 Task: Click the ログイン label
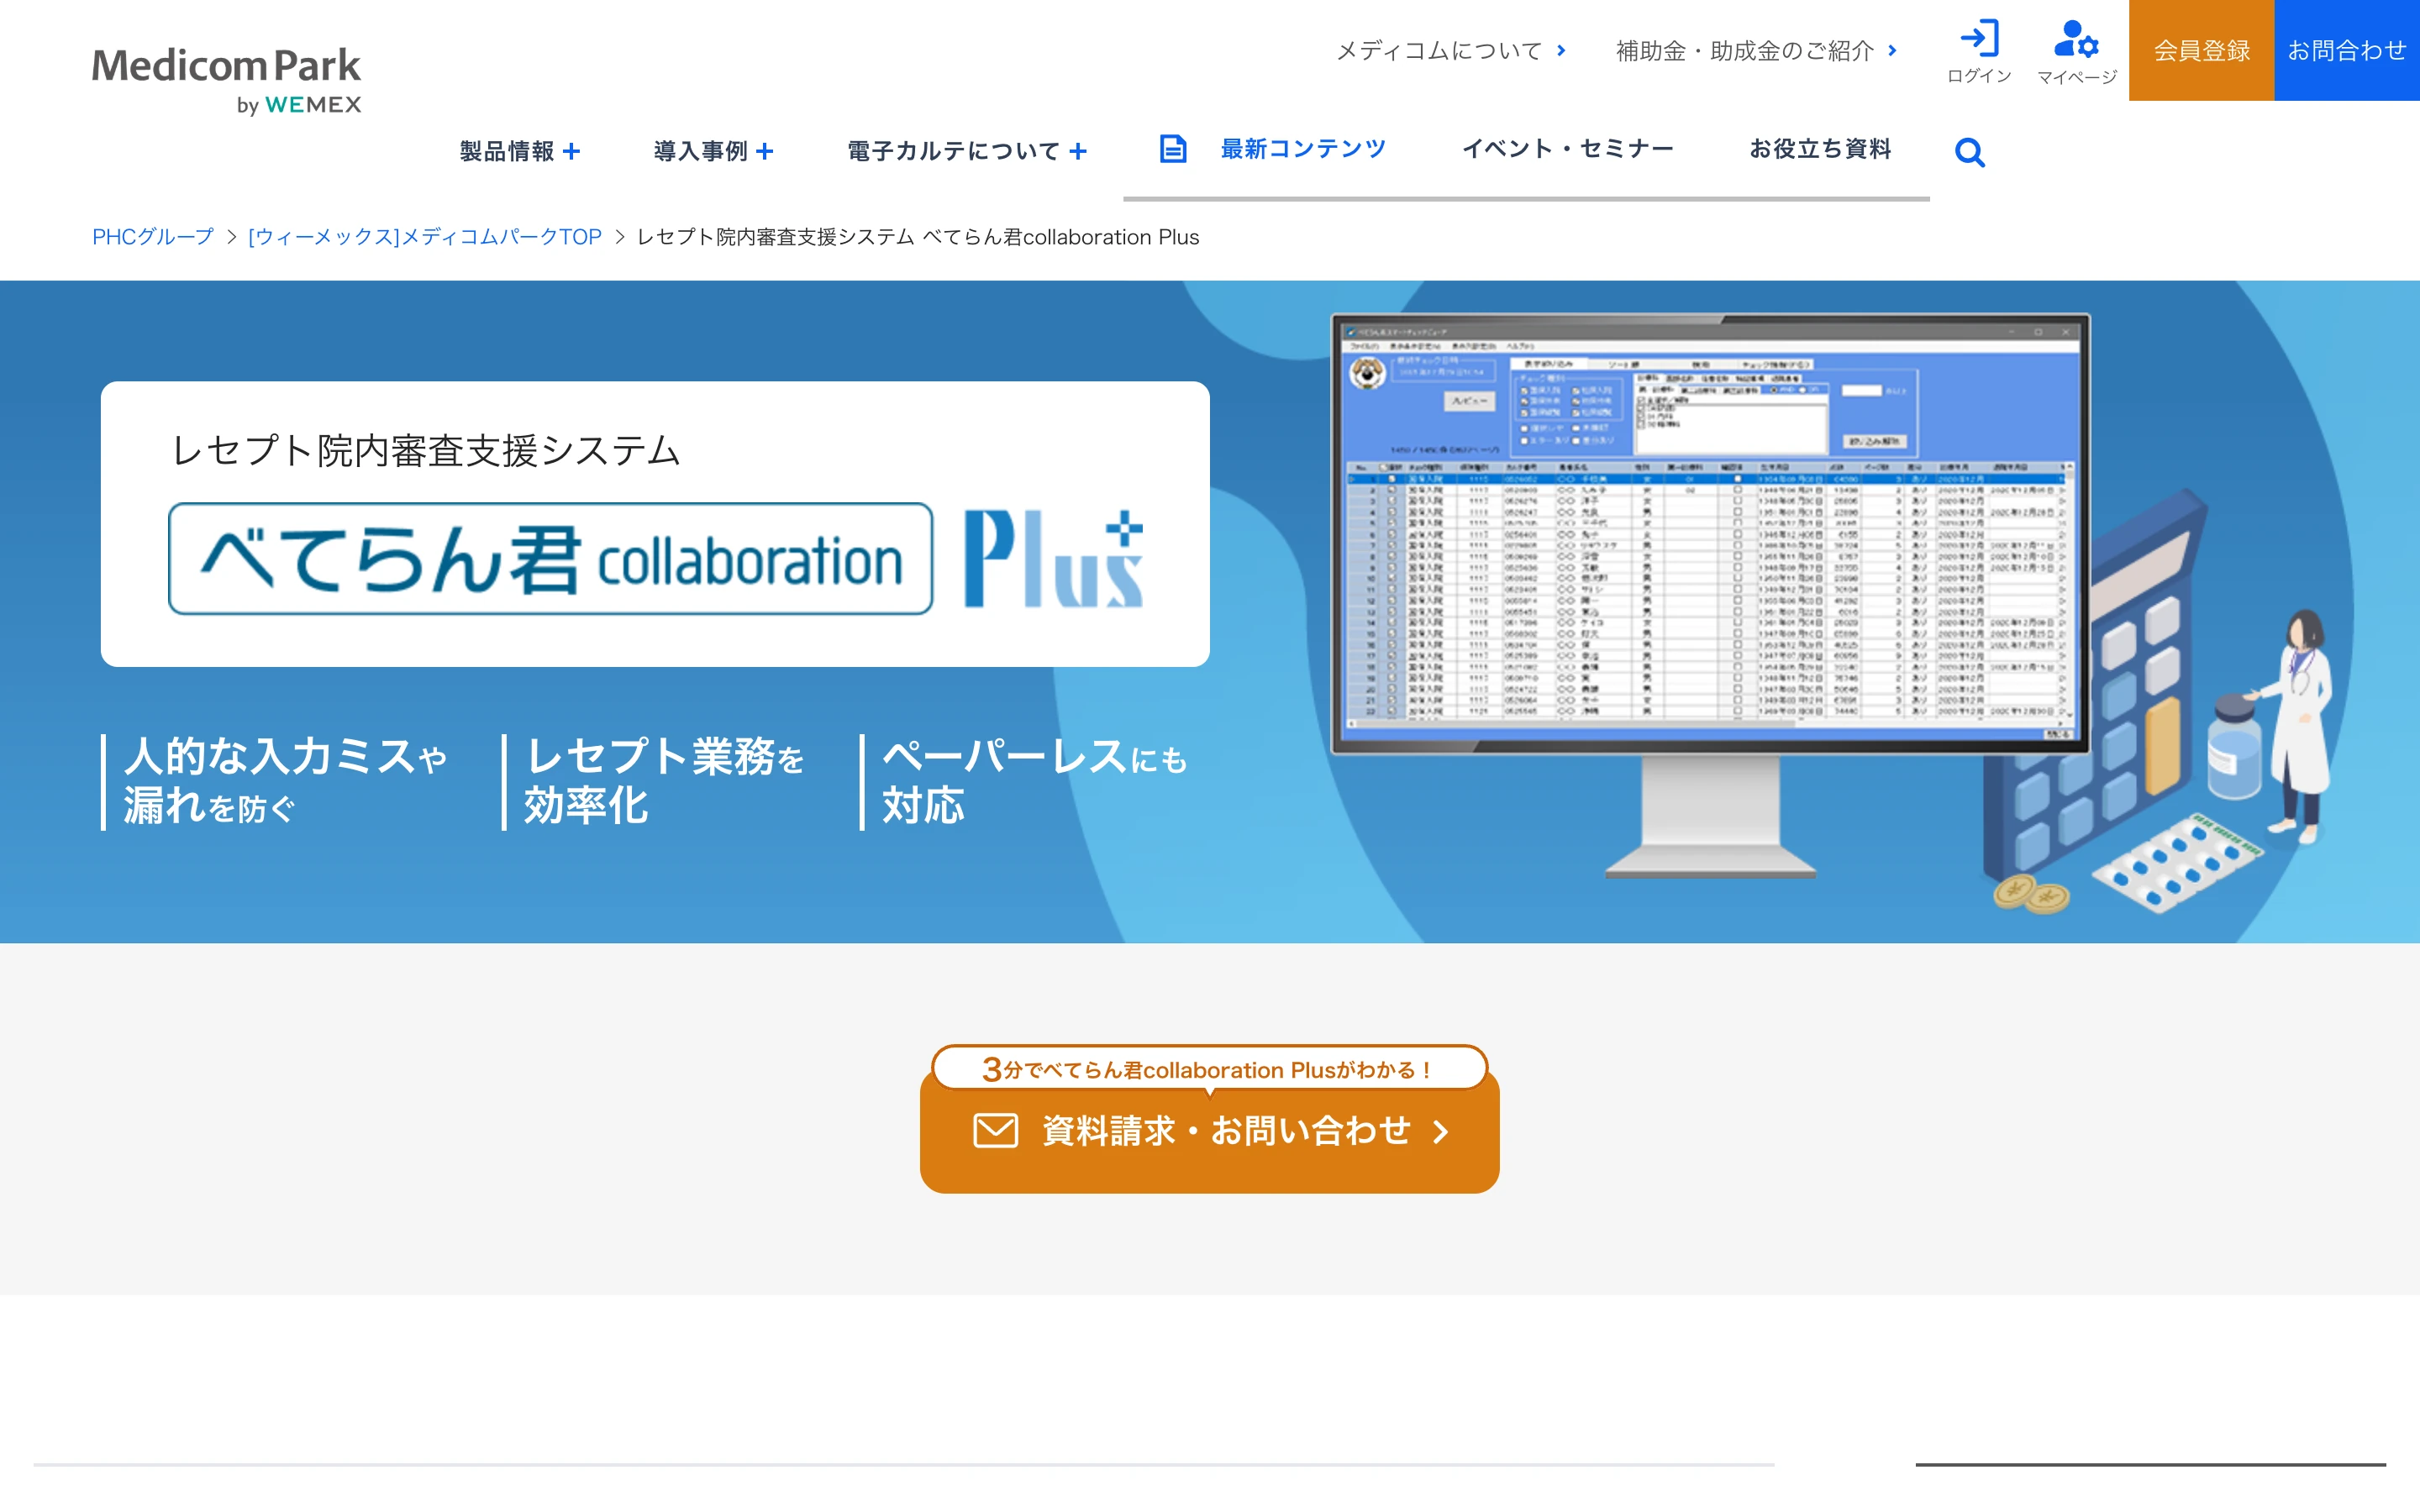(x=1979, y=76)
